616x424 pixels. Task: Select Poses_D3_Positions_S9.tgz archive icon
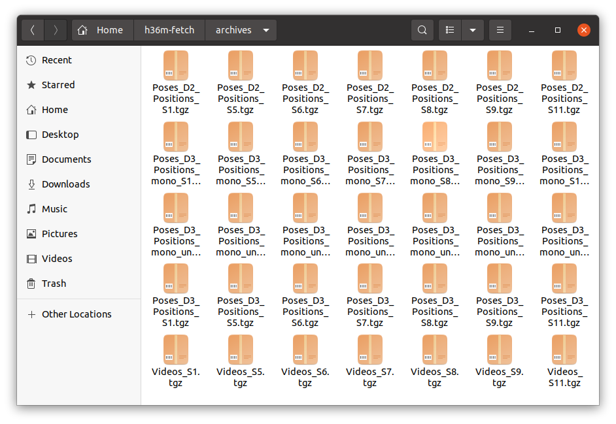(x=500, y=278)
